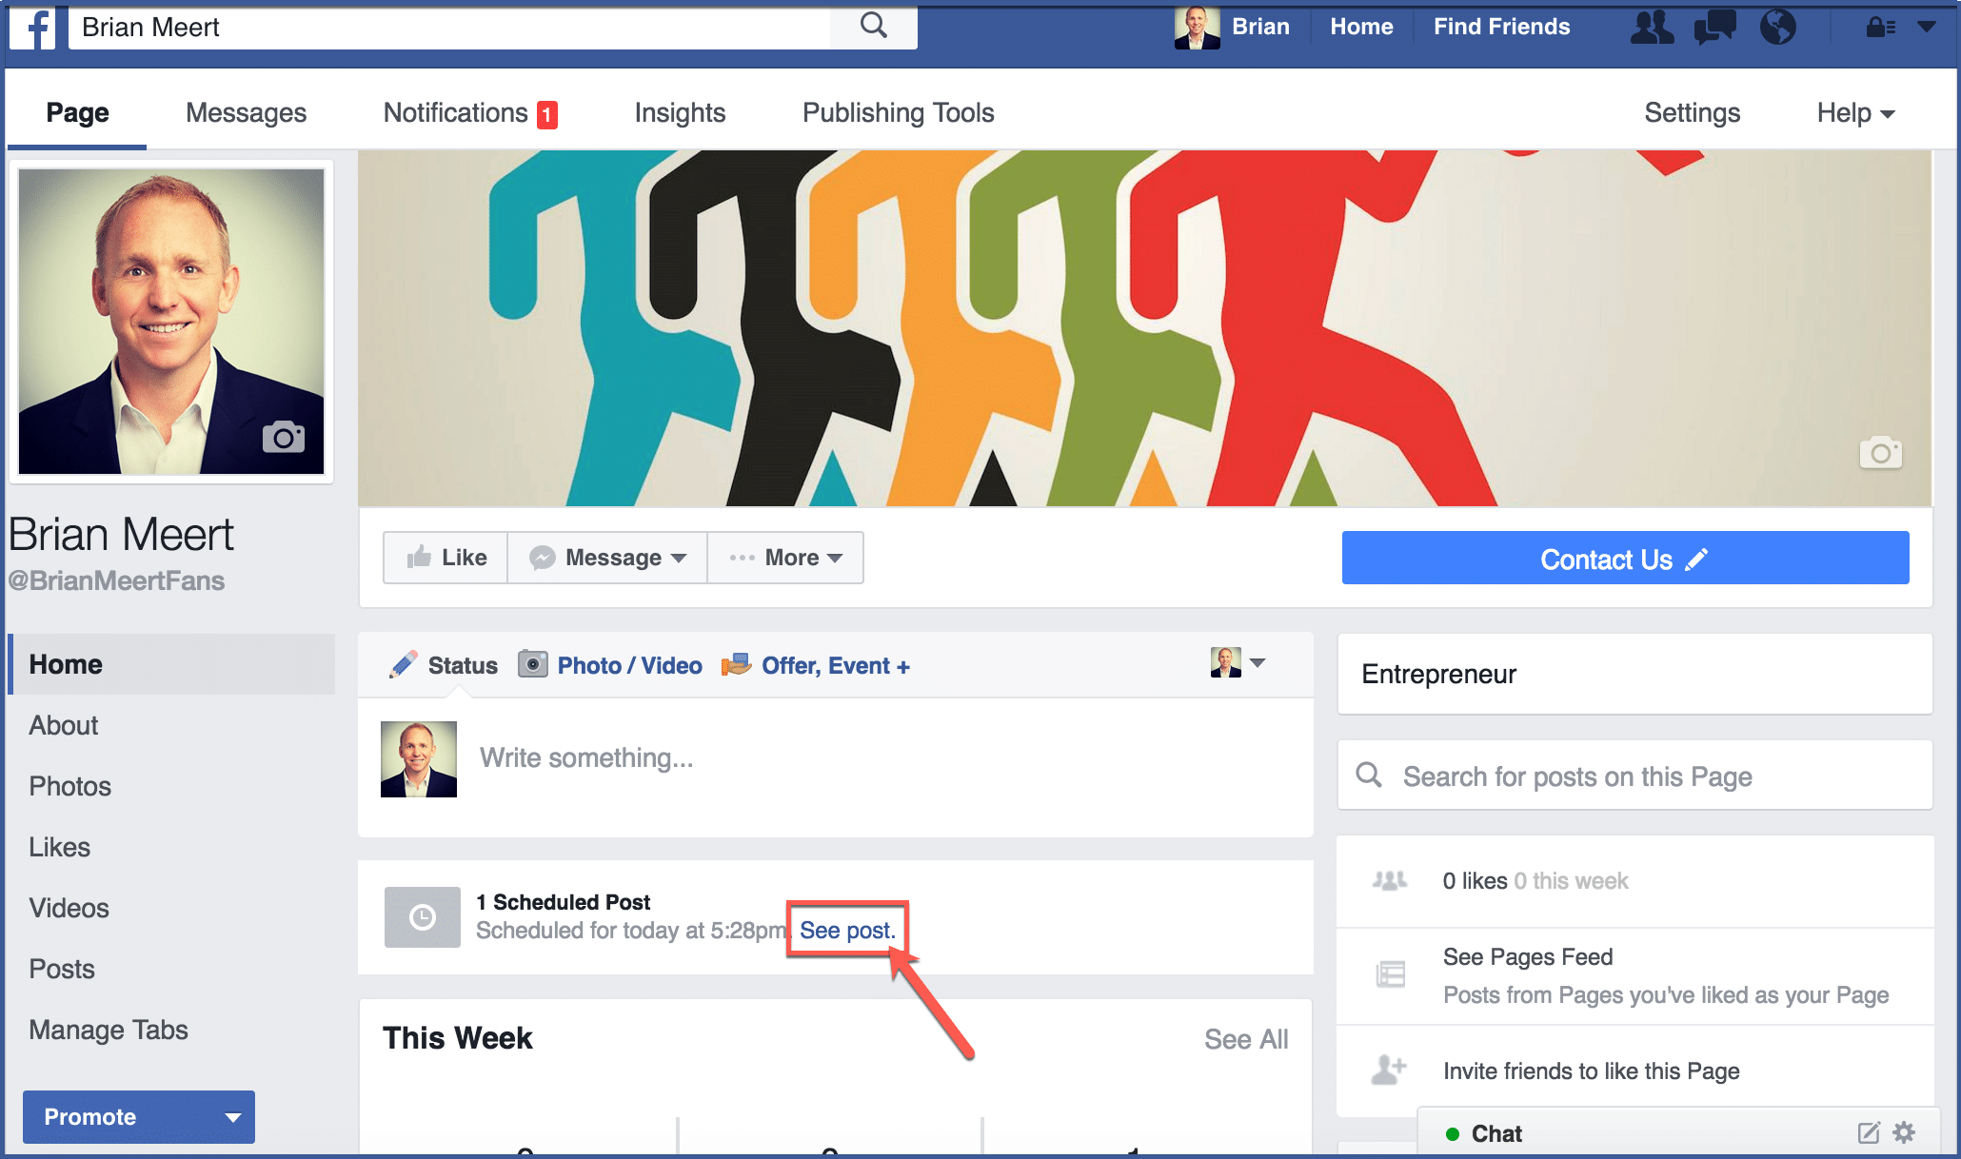Screen dimensions: 1961x1159
Task: Click Home in the top blue bar
Action: click(1361, 27)
